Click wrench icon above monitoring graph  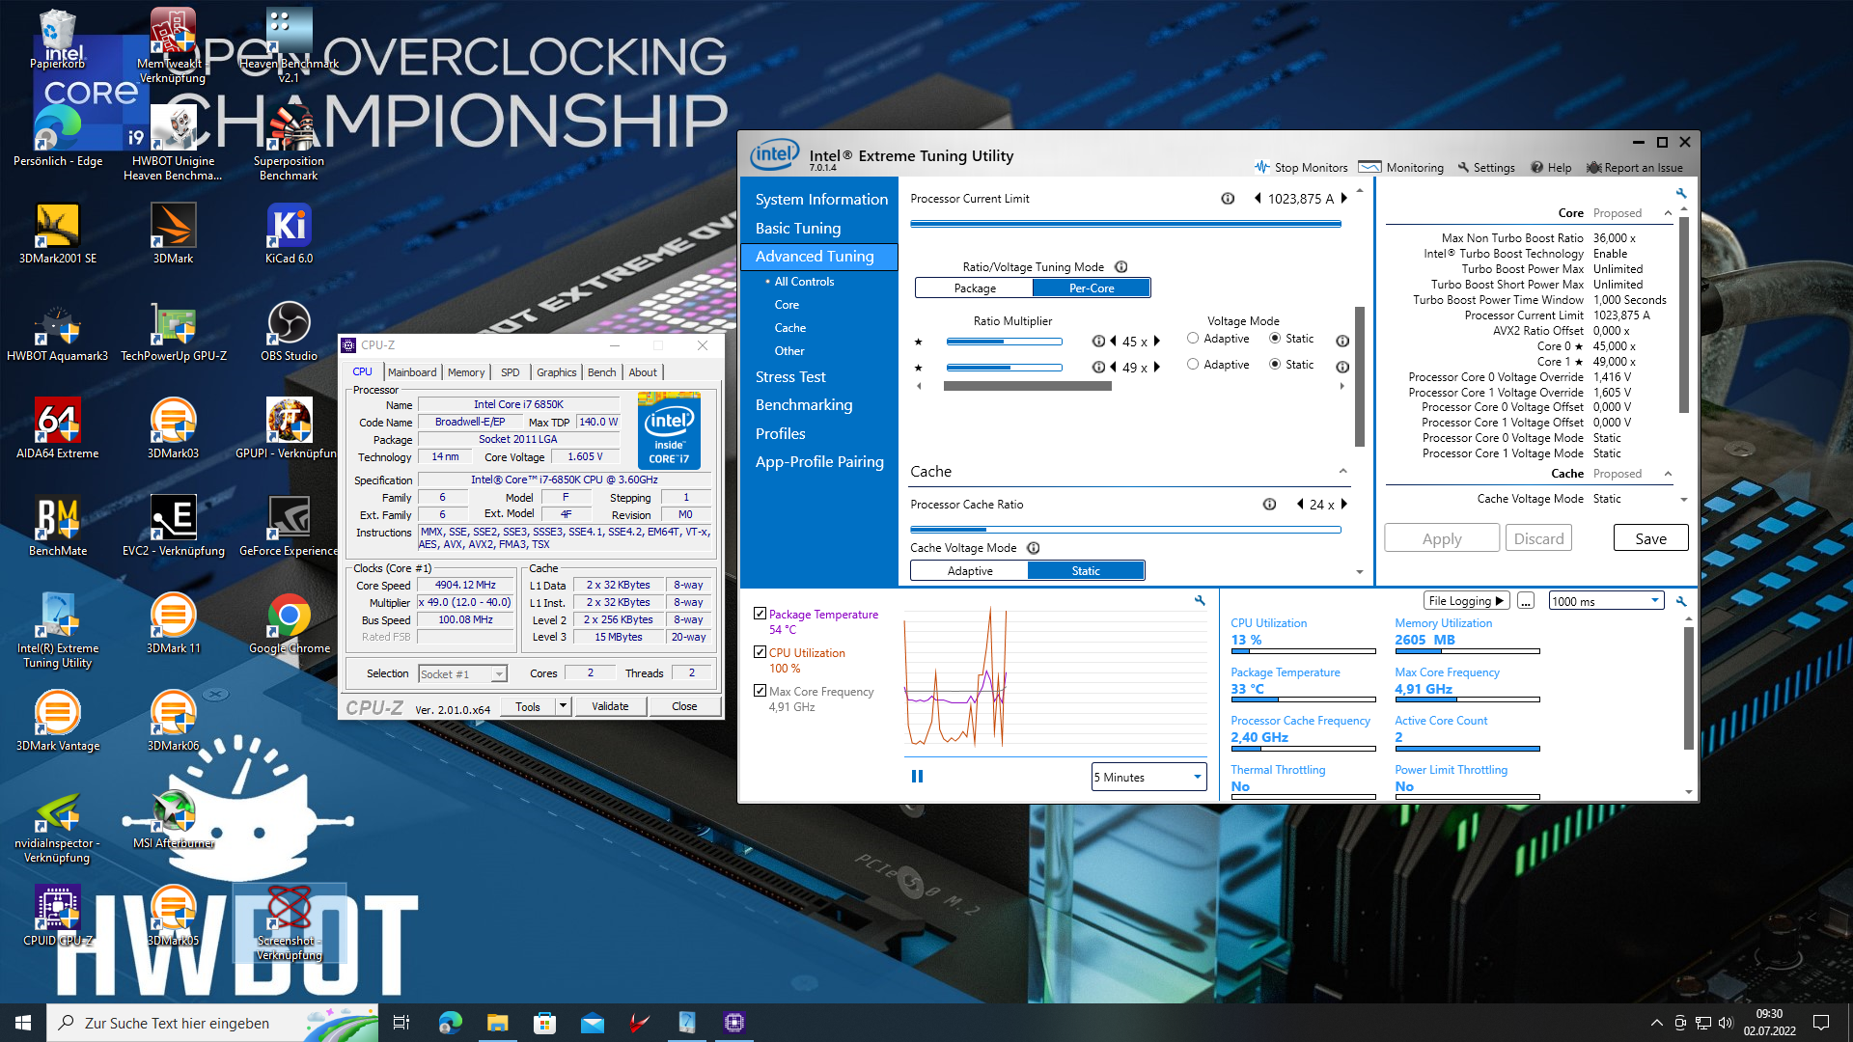tap(1200, 600)
